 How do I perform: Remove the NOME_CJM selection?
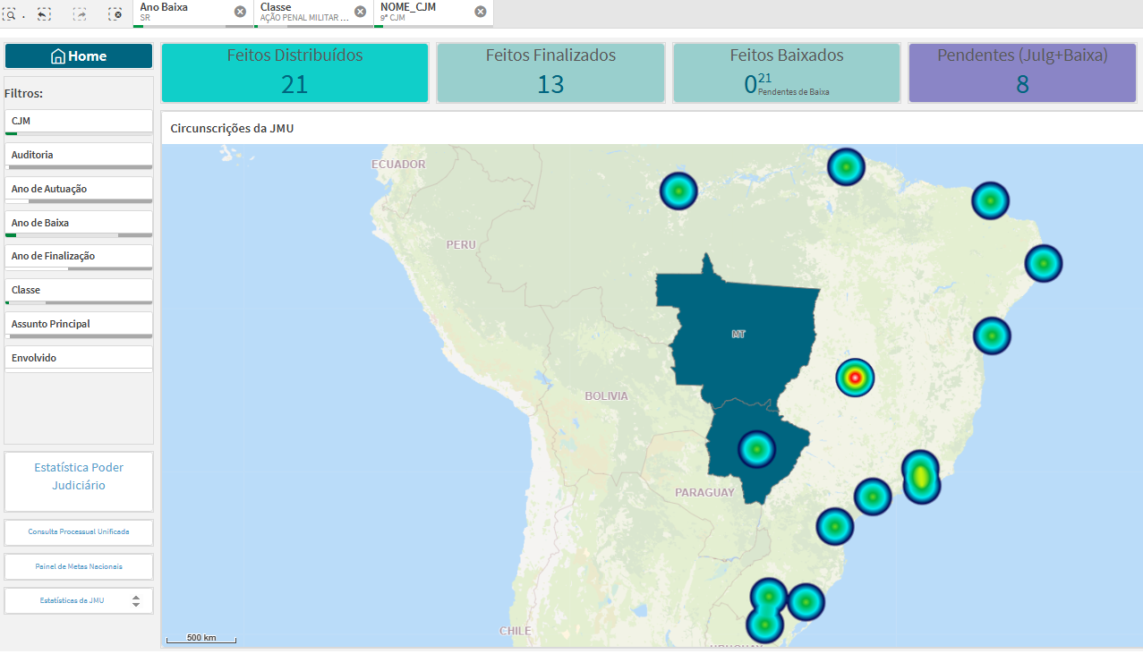click(481, 12)
